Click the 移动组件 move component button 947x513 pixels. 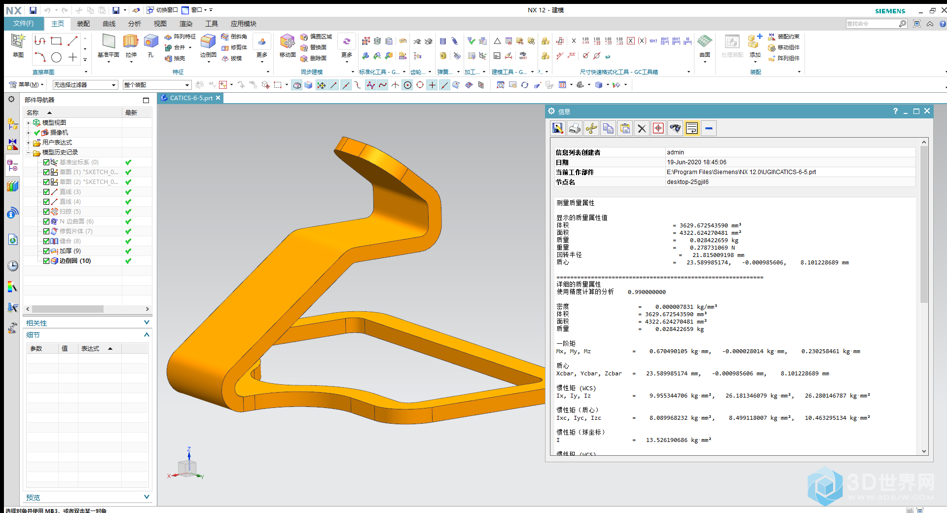coord(784,47)
